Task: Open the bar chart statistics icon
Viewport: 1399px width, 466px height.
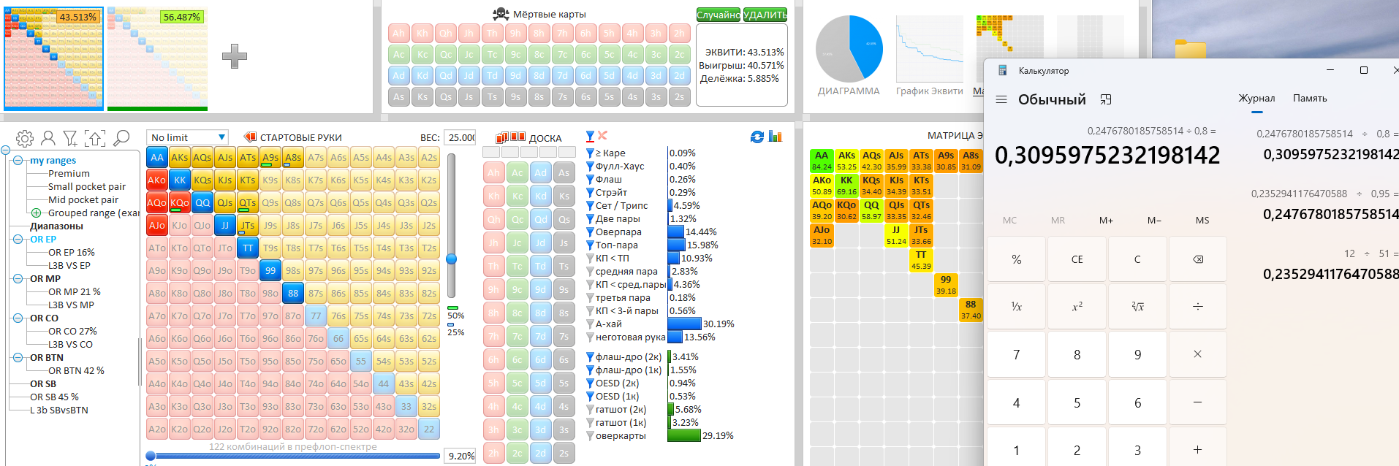Action: coord(776,137)
